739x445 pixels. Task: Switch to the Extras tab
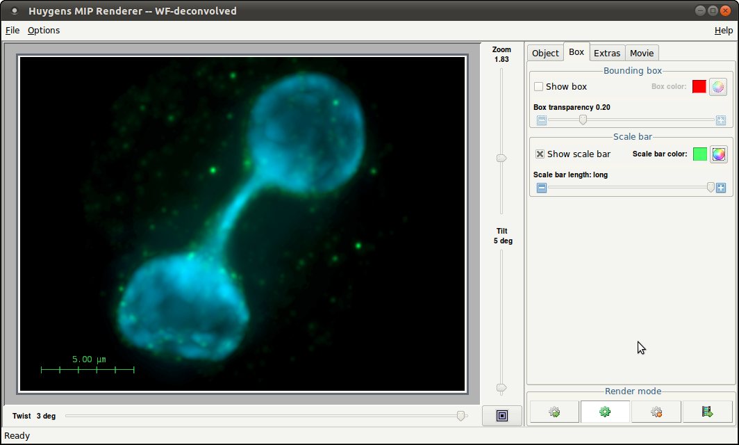click(x=606, y=54)
